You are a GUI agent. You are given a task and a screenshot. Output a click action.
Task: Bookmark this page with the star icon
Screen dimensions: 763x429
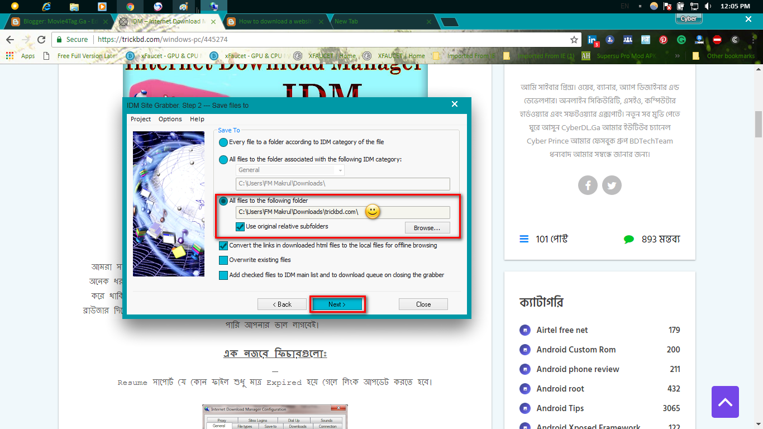coord(574,40)
